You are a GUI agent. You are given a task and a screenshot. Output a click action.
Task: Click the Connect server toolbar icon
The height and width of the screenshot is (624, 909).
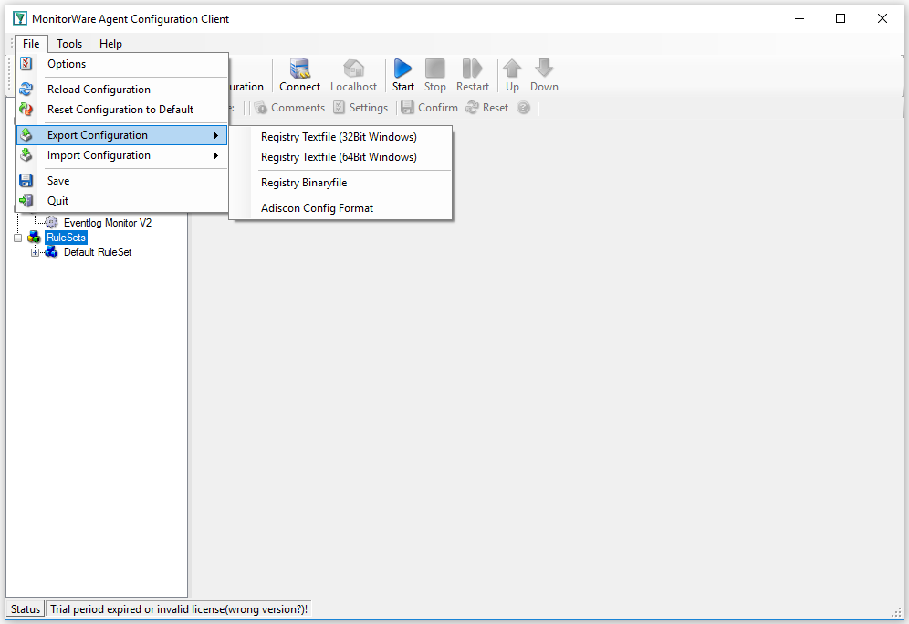299,69
